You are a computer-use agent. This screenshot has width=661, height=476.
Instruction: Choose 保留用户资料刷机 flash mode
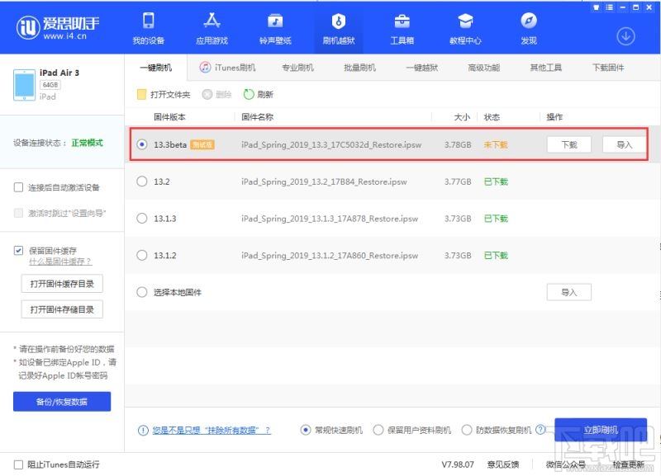tap(378, 430)
